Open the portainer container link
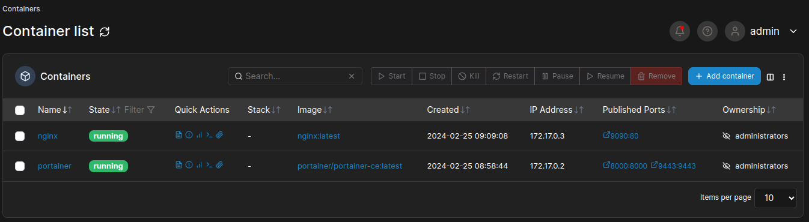The width and height of the screenshot is (809, 222). (55, 166)
